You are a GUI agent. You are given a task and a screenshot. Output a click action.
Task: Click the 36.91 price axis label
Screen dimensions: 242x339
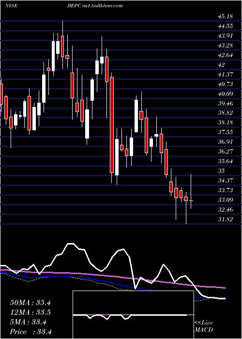point(226,142)
